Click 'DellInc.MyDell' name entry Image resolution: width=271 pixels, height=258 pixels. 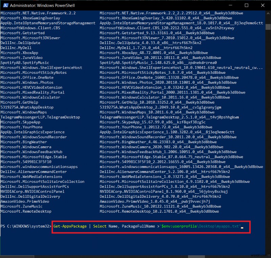tap(16, 48)
